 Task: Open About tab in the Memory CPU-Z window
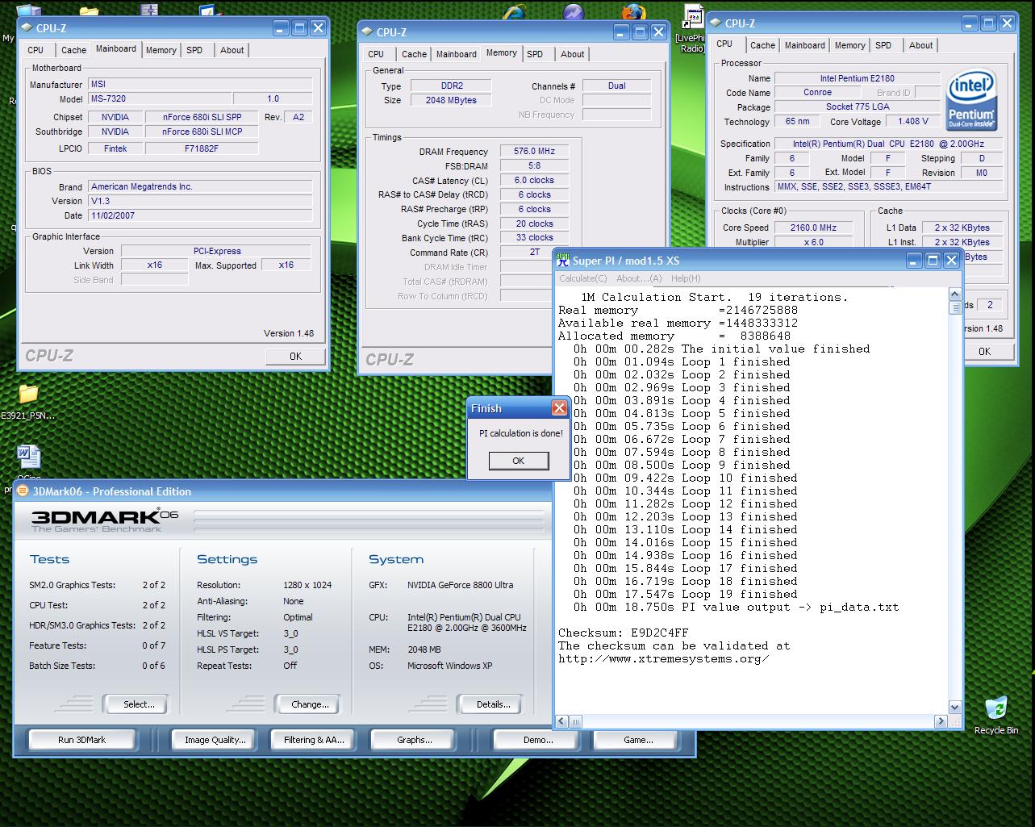(572, 54)
